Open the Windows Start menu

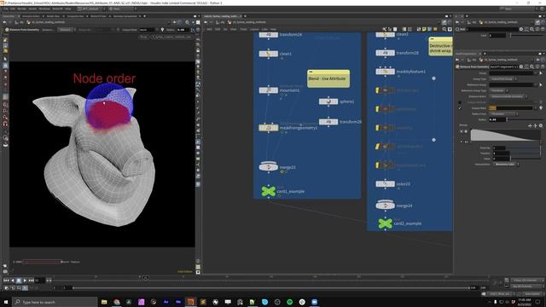pyautogui.click(x=6, y=302)
